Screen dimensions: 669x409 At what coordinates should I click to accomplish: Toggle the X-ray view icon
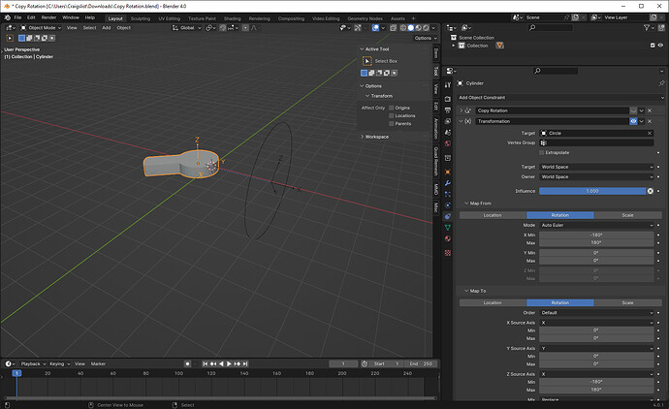pos(393,28)
